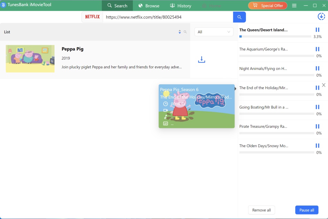Toggle the sort order arrows in the List header
This screenshot has width=328, height=219.
[x=180, y=32]
